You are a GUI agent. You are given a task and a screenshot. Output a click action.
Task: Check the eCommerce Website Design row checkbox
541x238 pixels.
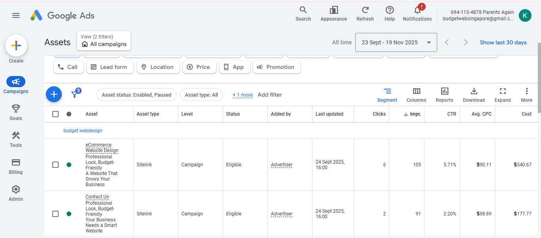pos(55,165)
